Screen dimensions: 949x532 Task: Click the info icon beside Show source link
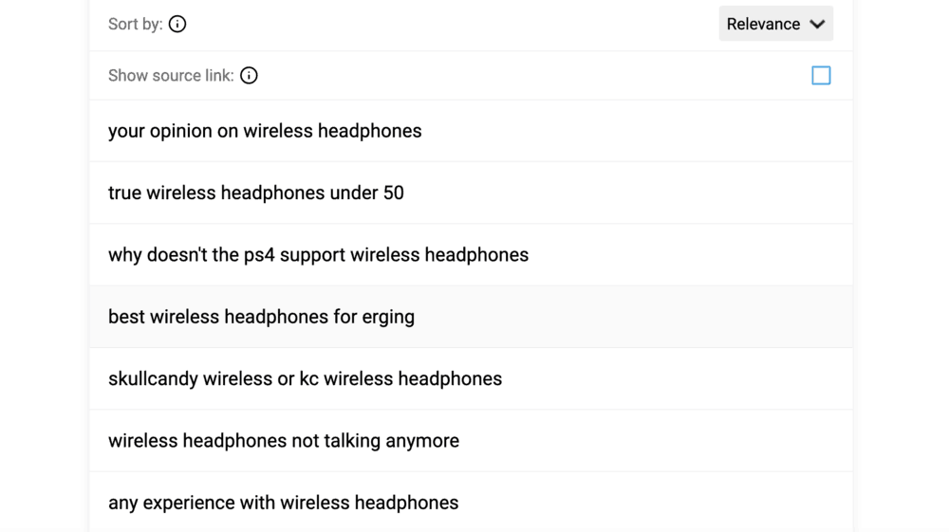click(x=249, y=76)
